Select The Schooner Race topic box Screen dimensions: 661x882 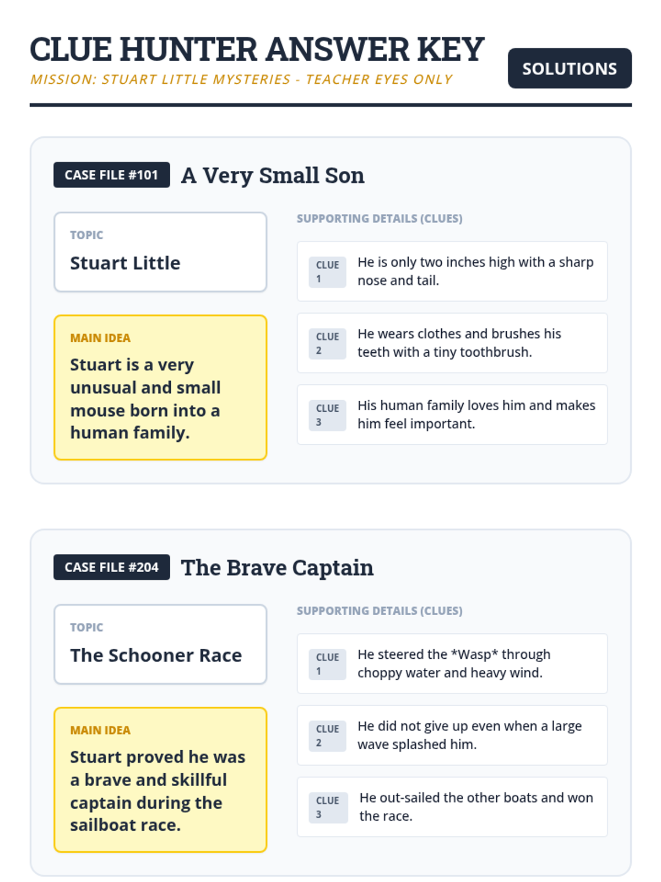[x=160, y=644]
